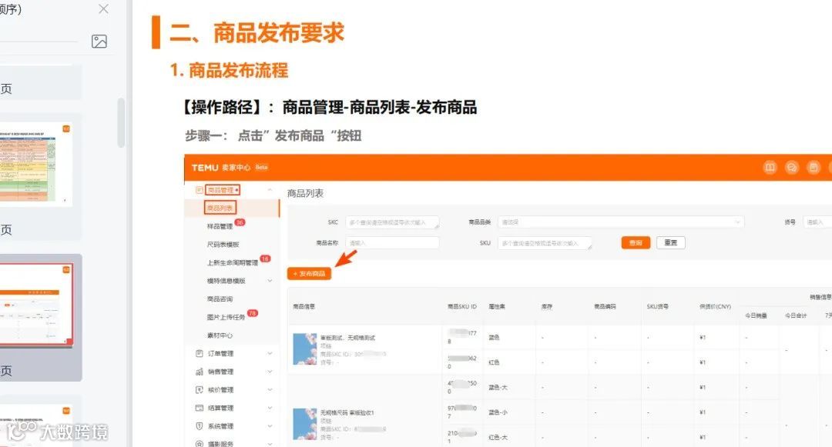Click the 商品管理 menu icon
Screen dimensions: 832x447
(x=200, y=189)
